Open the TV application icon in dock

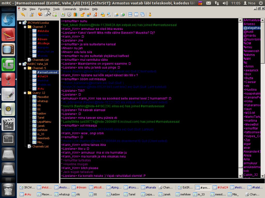[8, 49]
